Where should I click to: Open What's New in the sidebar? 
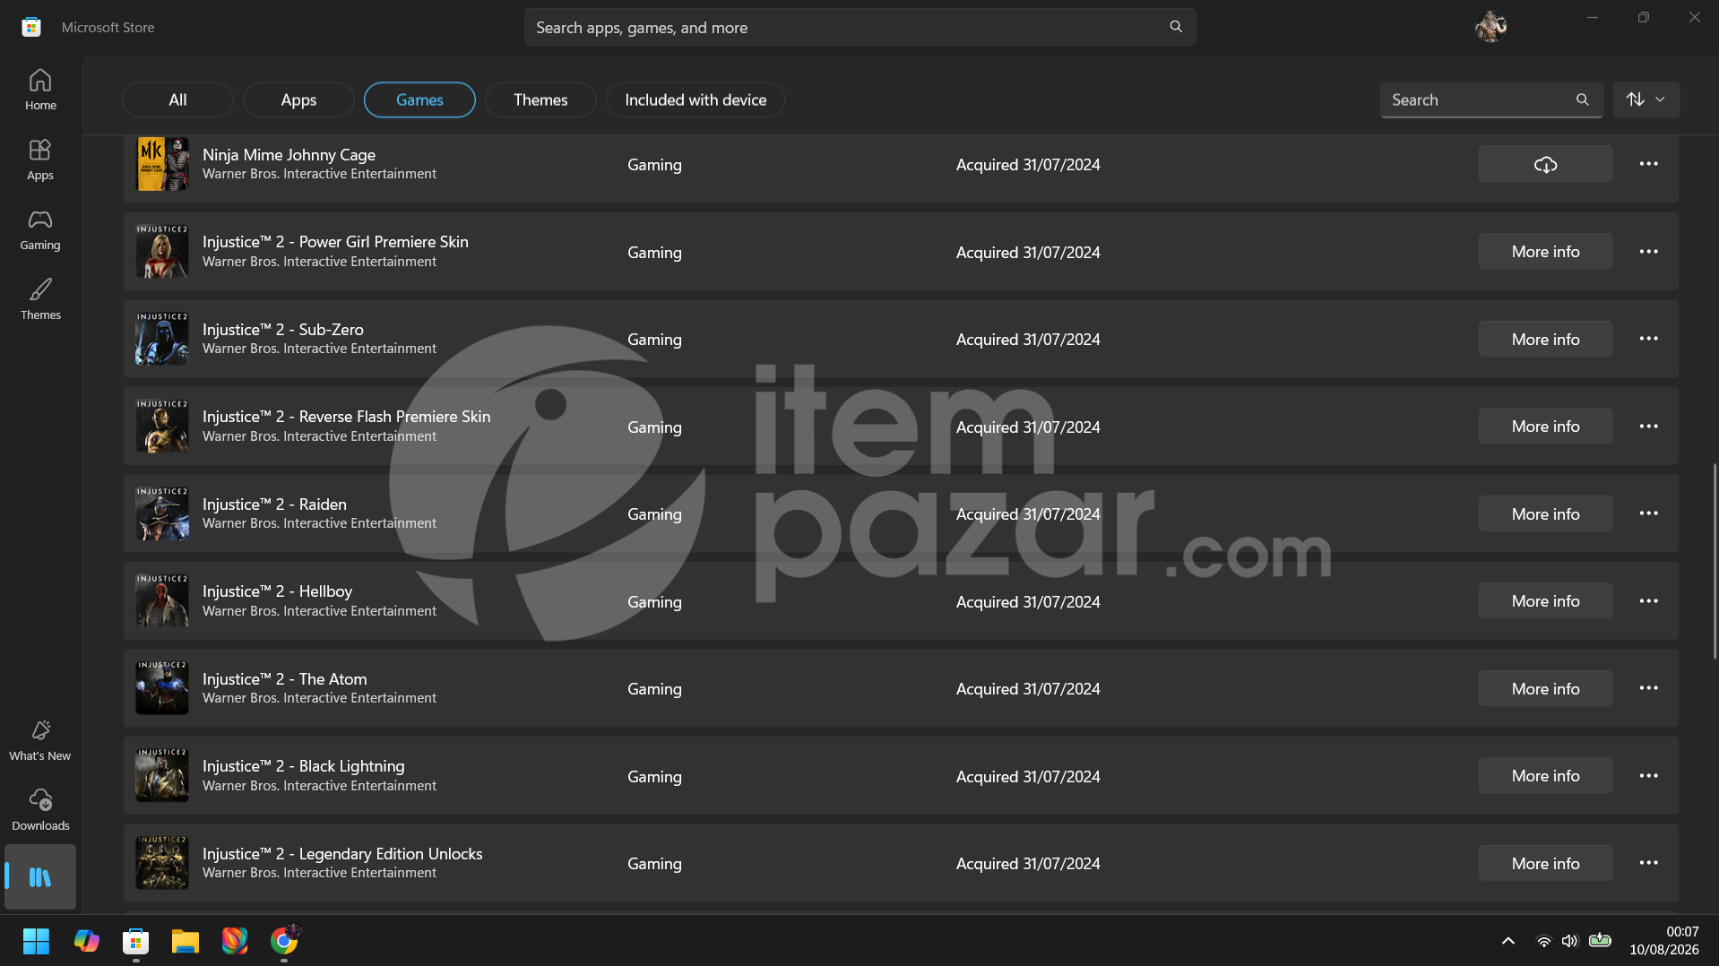pyautogui.click(x=40, y=740)
